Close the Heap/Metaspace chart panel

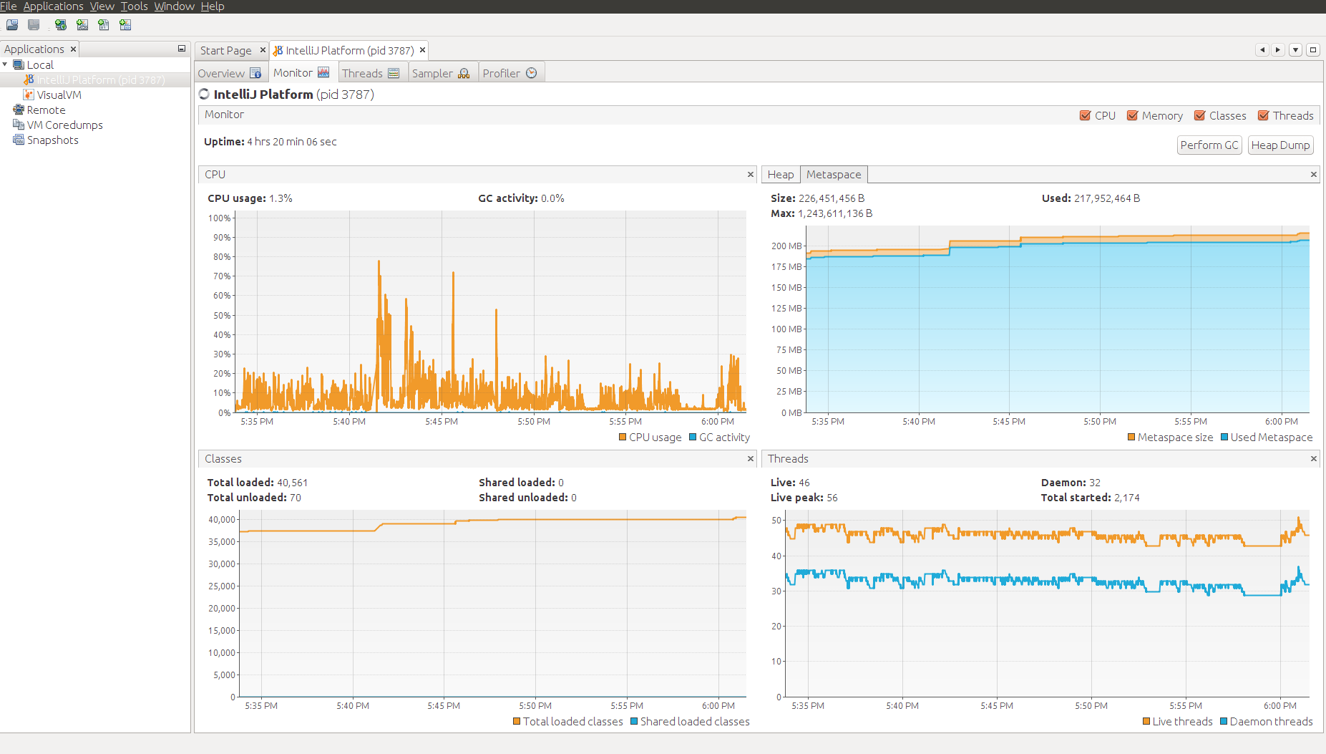coord(1314,174)
